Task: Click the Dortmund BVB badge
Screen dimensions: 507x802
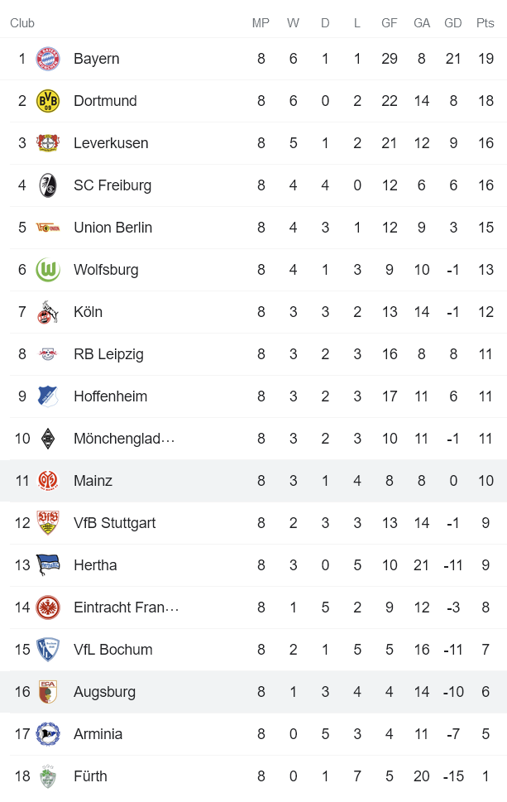Action: [x=48, y=101]
